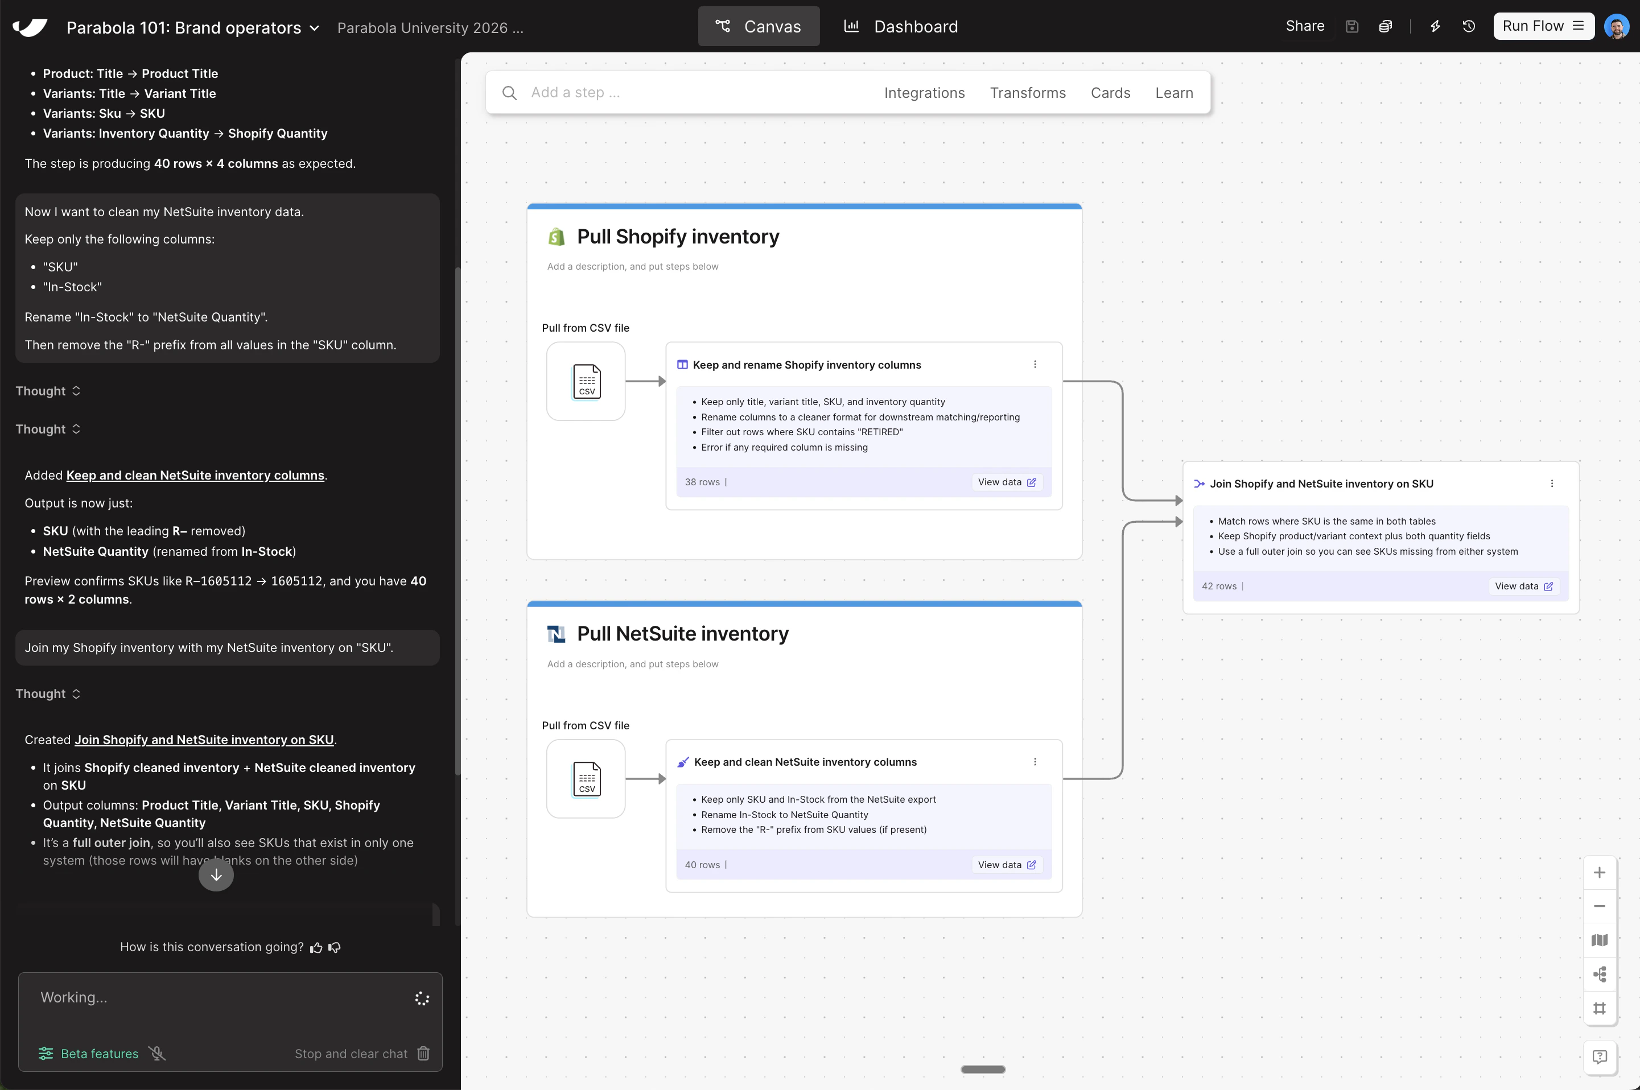Click the 42 rows count on Join step
This screenshot has height=1090, width=1640.
[x=1219, y=586]
